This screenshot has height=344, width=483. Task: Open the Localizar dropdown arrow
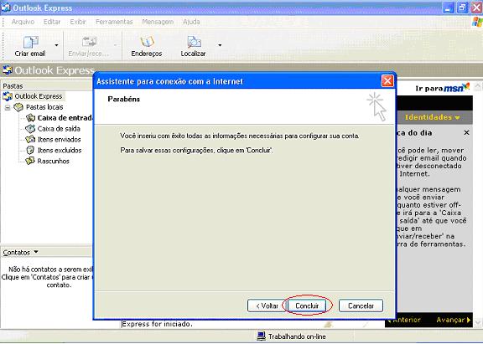[x=220, y=45]
